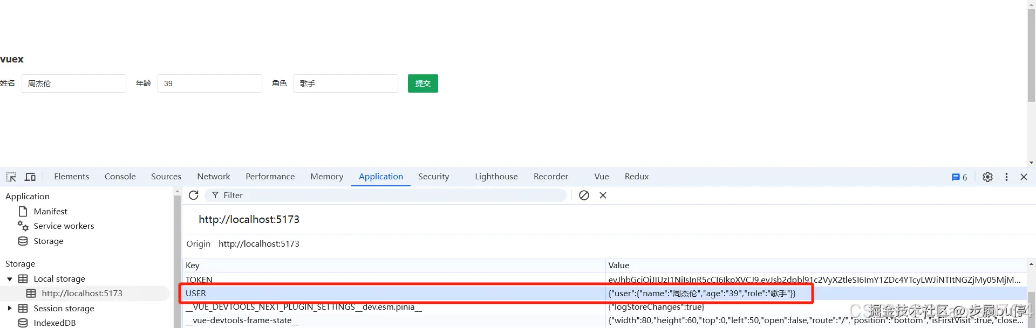
Task: Click the Value column header
Action: pyautogui.click(x=816, y=265)
